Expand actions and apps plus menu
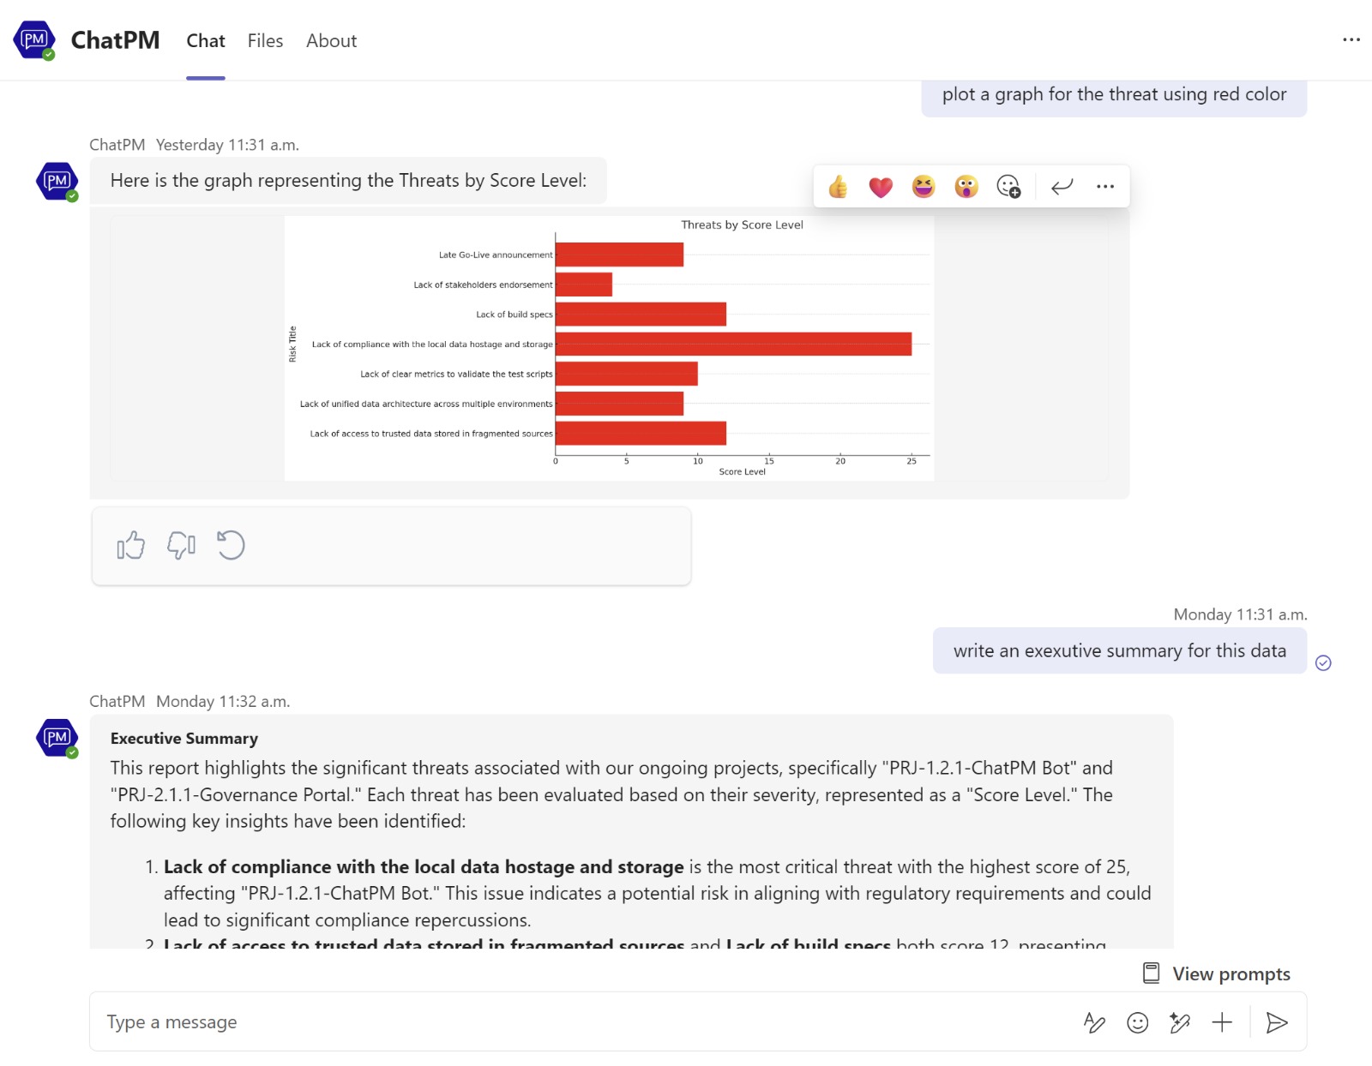Viewport: 1372px width, 1066px height. tap(1222, 1022)
